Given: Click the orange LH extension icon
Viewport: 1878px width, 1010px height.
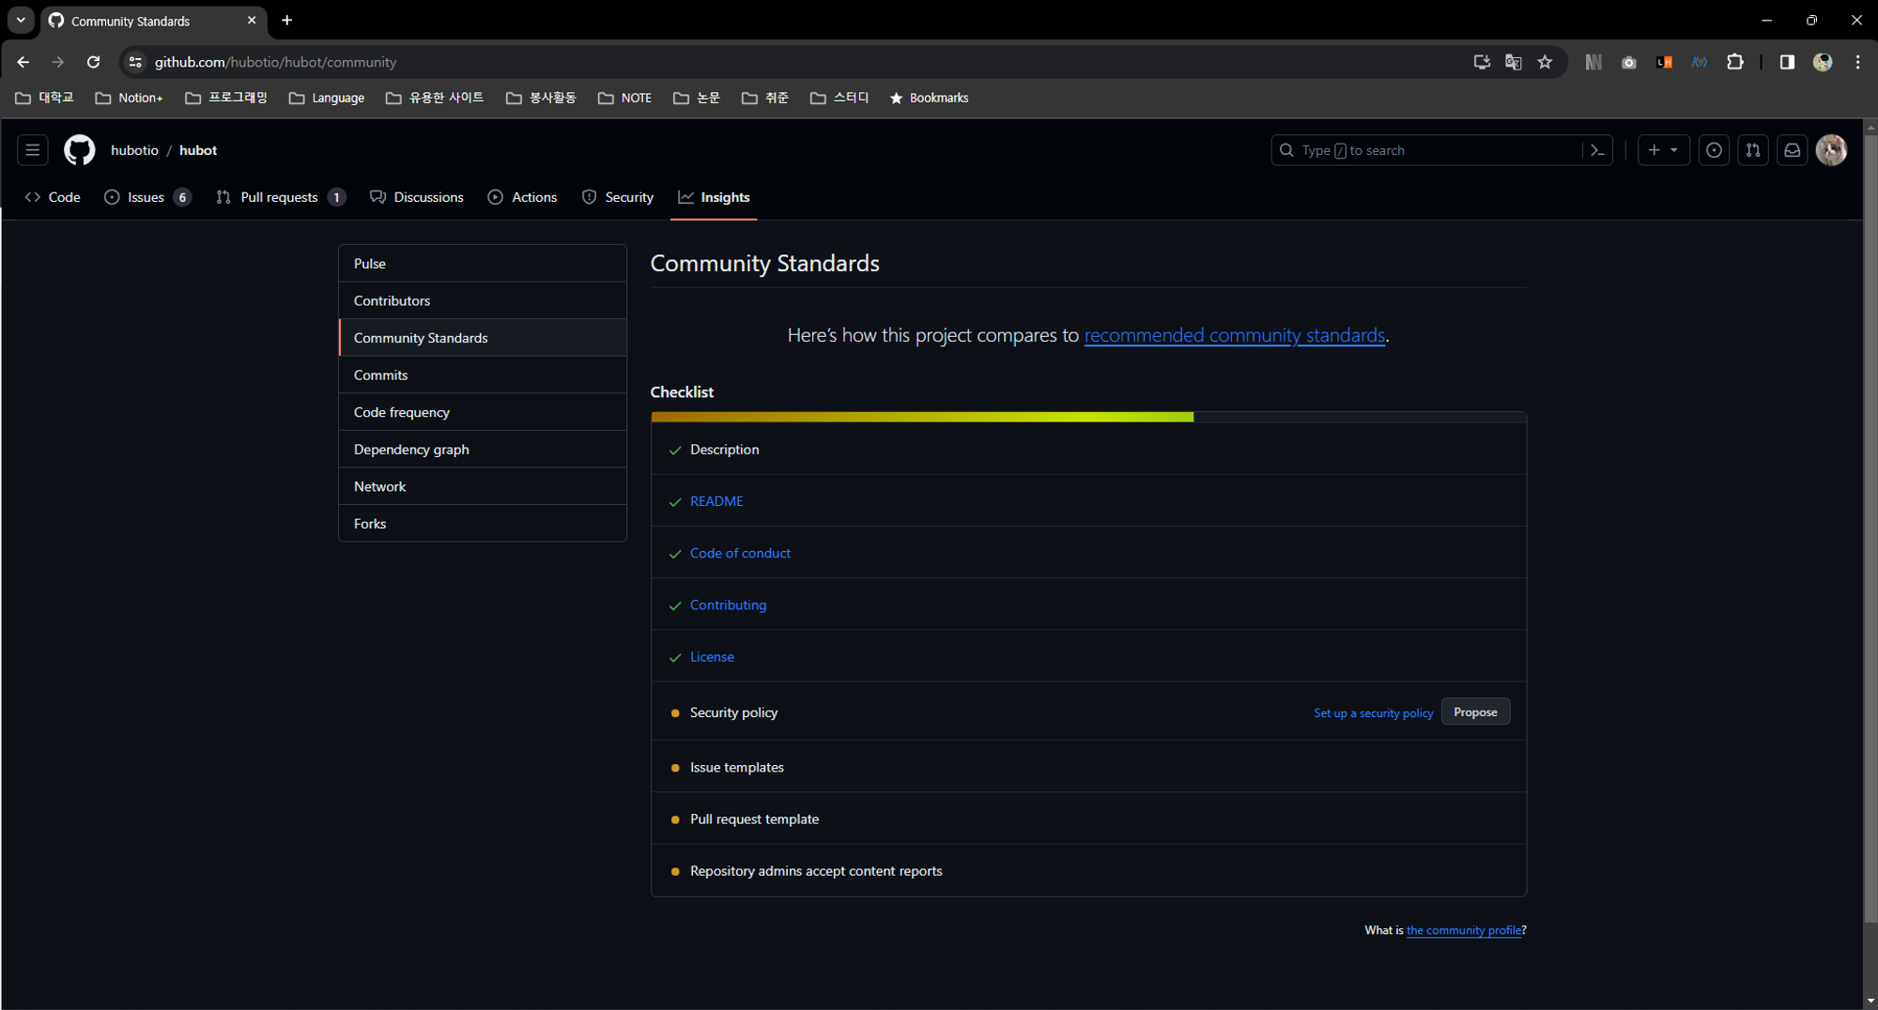Looking at the screenshot, I should tap(1664, 62).
